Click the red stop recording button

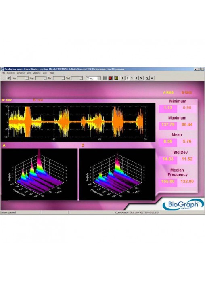tap(110, 78)
